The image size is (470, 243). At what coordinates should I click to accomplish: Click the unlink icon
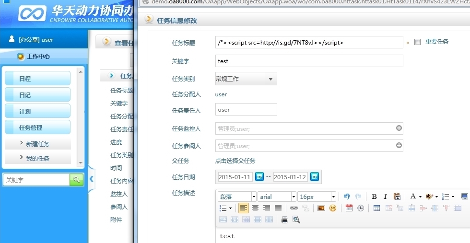coord(305,208)
